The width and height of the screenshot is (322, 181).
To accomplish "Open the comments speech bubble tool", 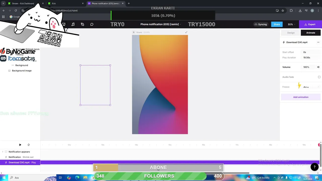I will [92, 24].
